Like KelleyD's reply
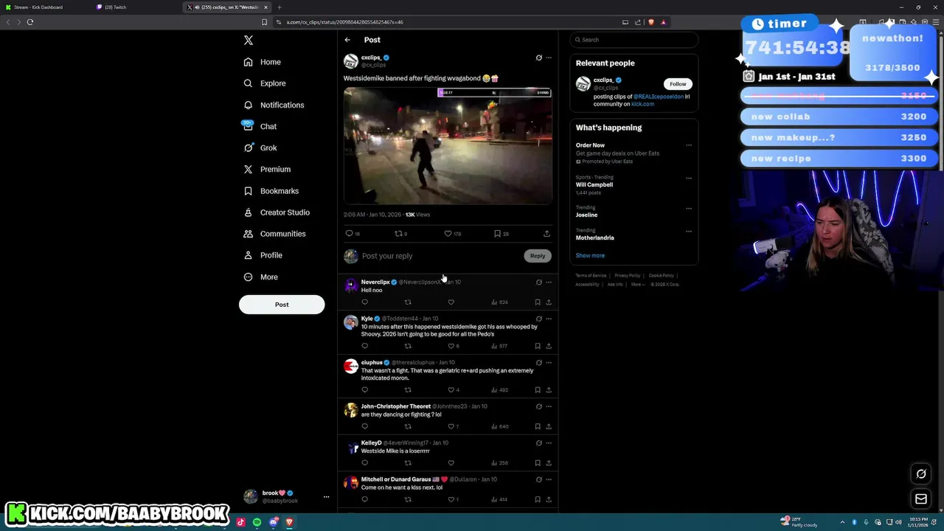The width and height of the screenshot is (944, 531). click(451, 463)
